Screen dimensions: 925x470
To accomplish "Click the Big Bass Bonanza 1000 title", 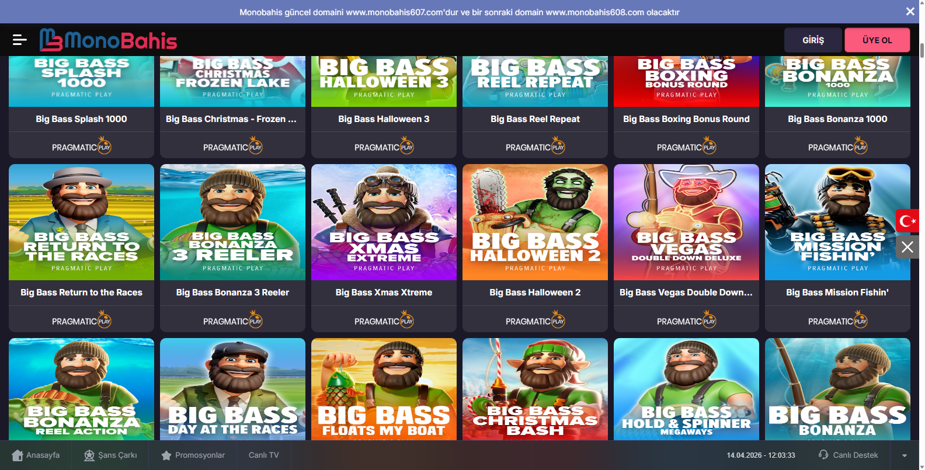I will (837, 119).
